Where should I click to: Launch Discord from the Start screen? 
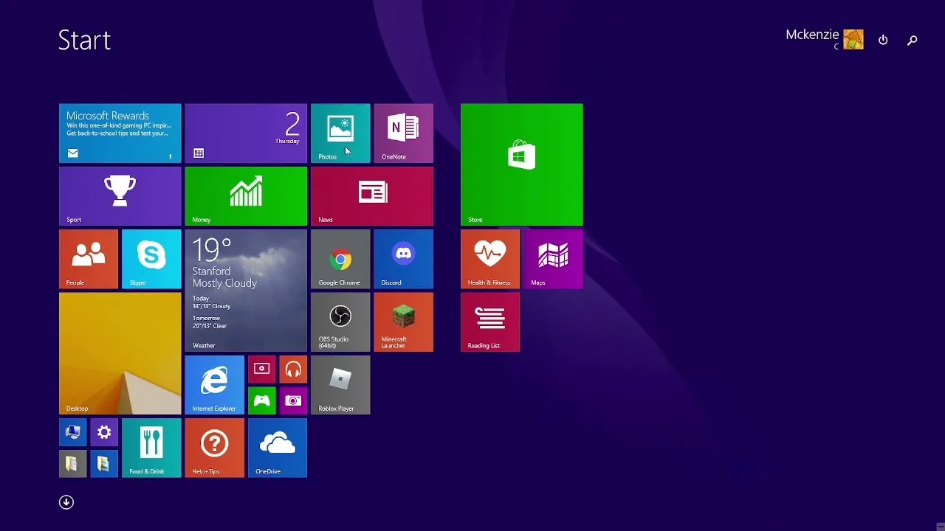click(403, 259)
